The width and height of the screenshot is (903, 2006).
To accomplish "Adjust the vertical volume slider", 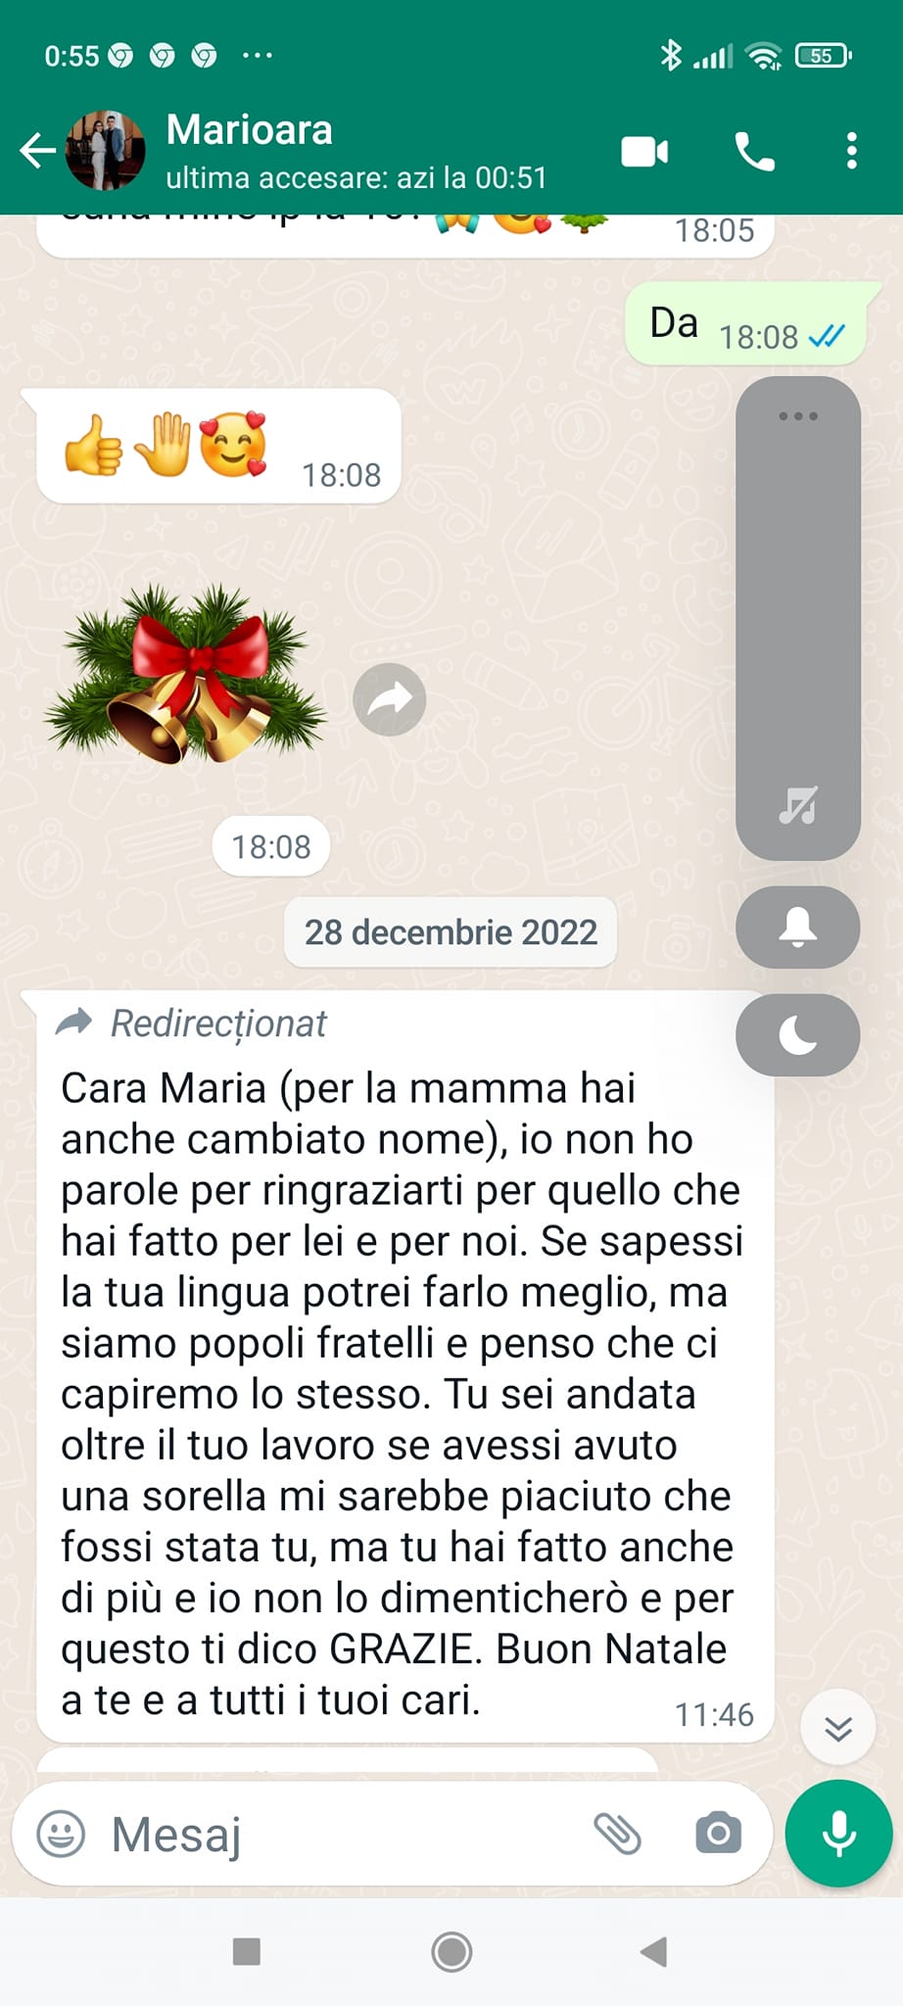I will 798,618.
